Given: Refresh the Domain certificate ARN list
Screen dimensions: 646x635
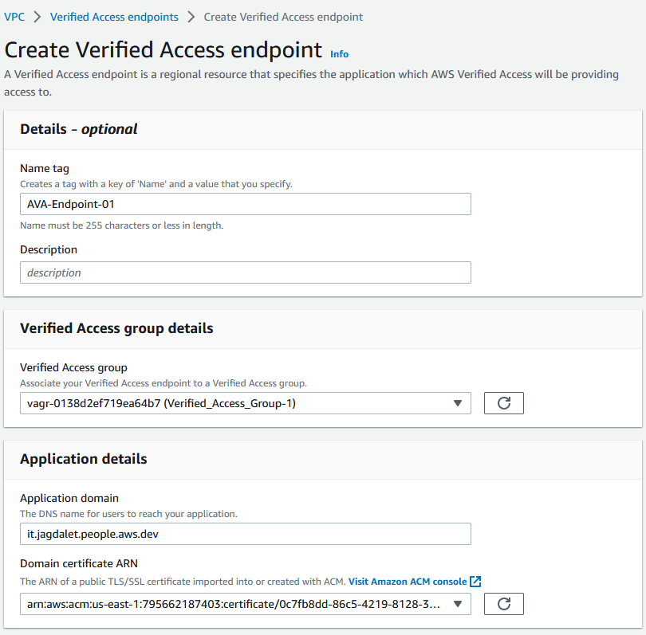Looking at the screenshot, I should tap(503, 604).
